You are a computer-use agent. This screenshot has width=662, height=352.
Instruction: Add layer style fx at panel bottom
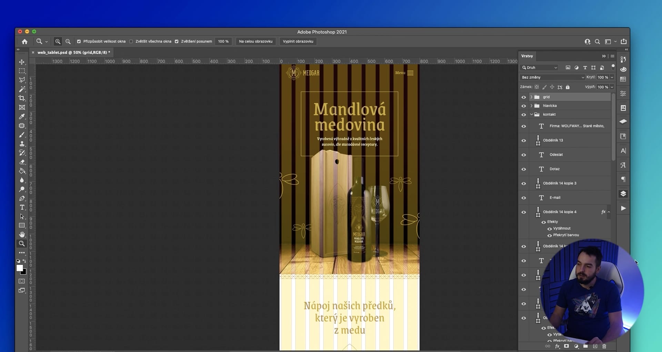coord(557,346)
